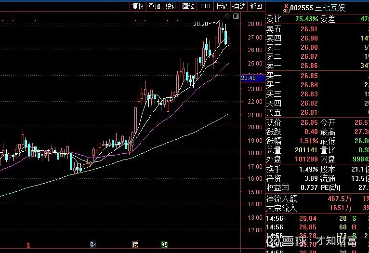The width and height of the screenshot is (369, 253).
Task: Click the 净资 value 3.09
Action: coord(311,179)
